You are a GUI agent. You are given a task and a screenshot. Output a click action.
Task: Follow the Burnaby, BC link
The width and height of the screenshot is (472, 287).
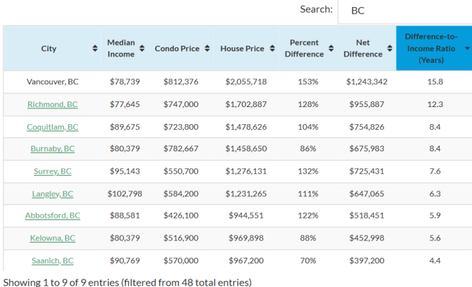tap(52, 148)
